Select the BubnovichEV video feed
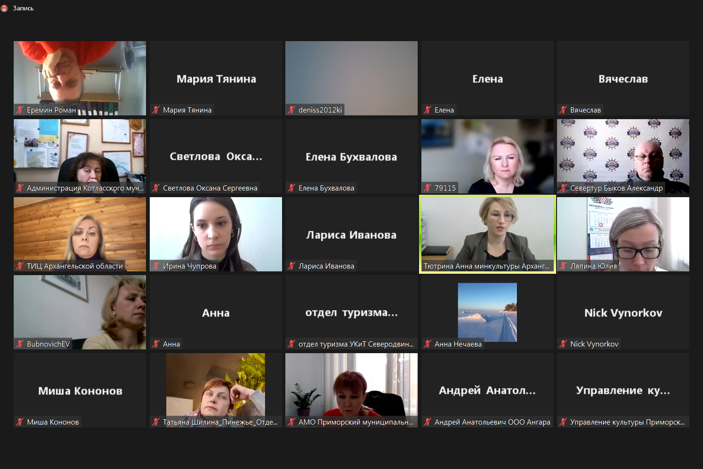 click(x=80, y=312)
